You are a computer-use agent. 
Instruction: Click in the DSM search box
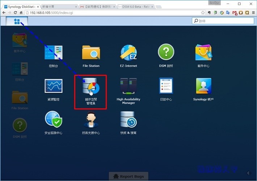click(223, 21)
